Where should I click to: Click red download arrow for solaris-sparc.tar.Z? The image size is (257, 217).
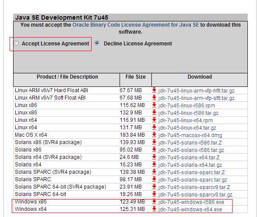coord(154,172)
